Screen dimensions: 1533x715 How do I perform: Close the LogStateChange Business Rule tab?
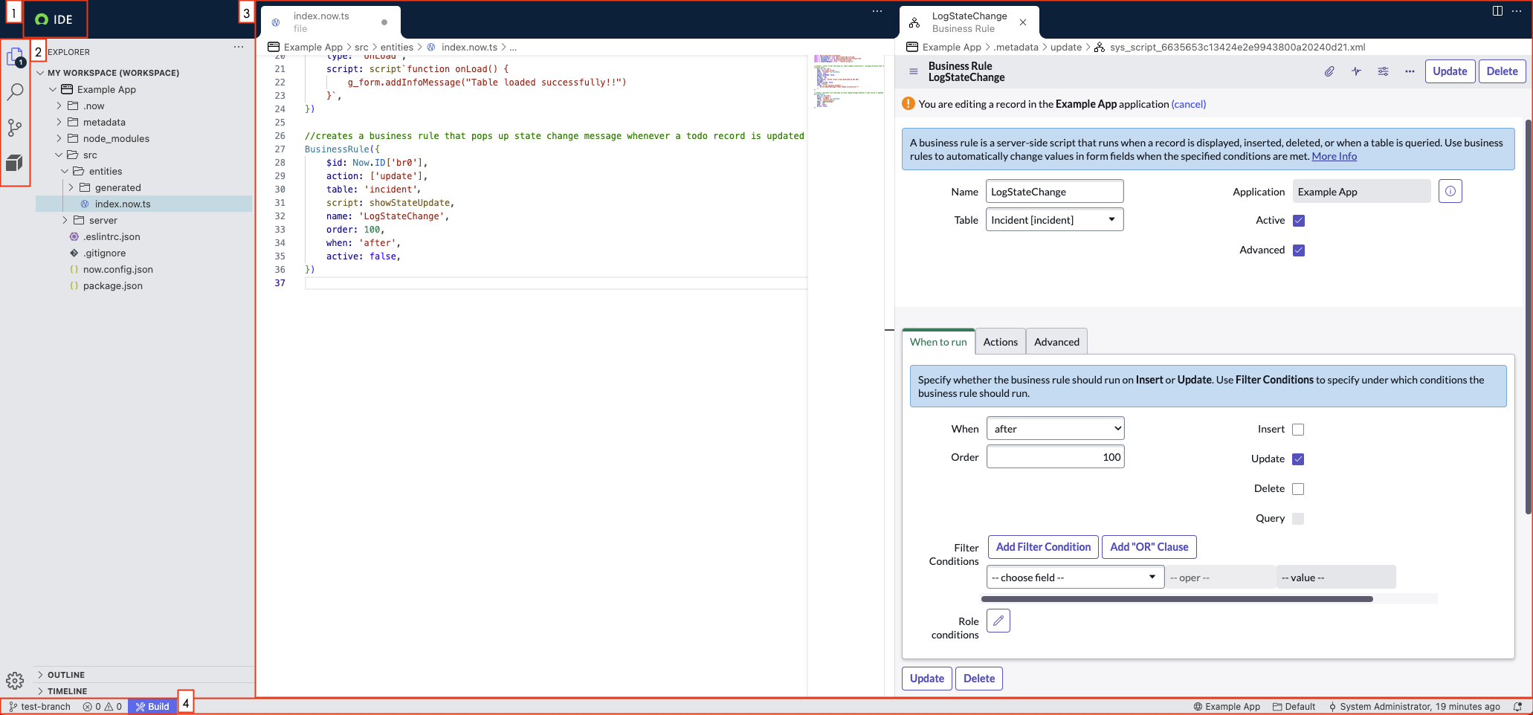[1023, 22]
